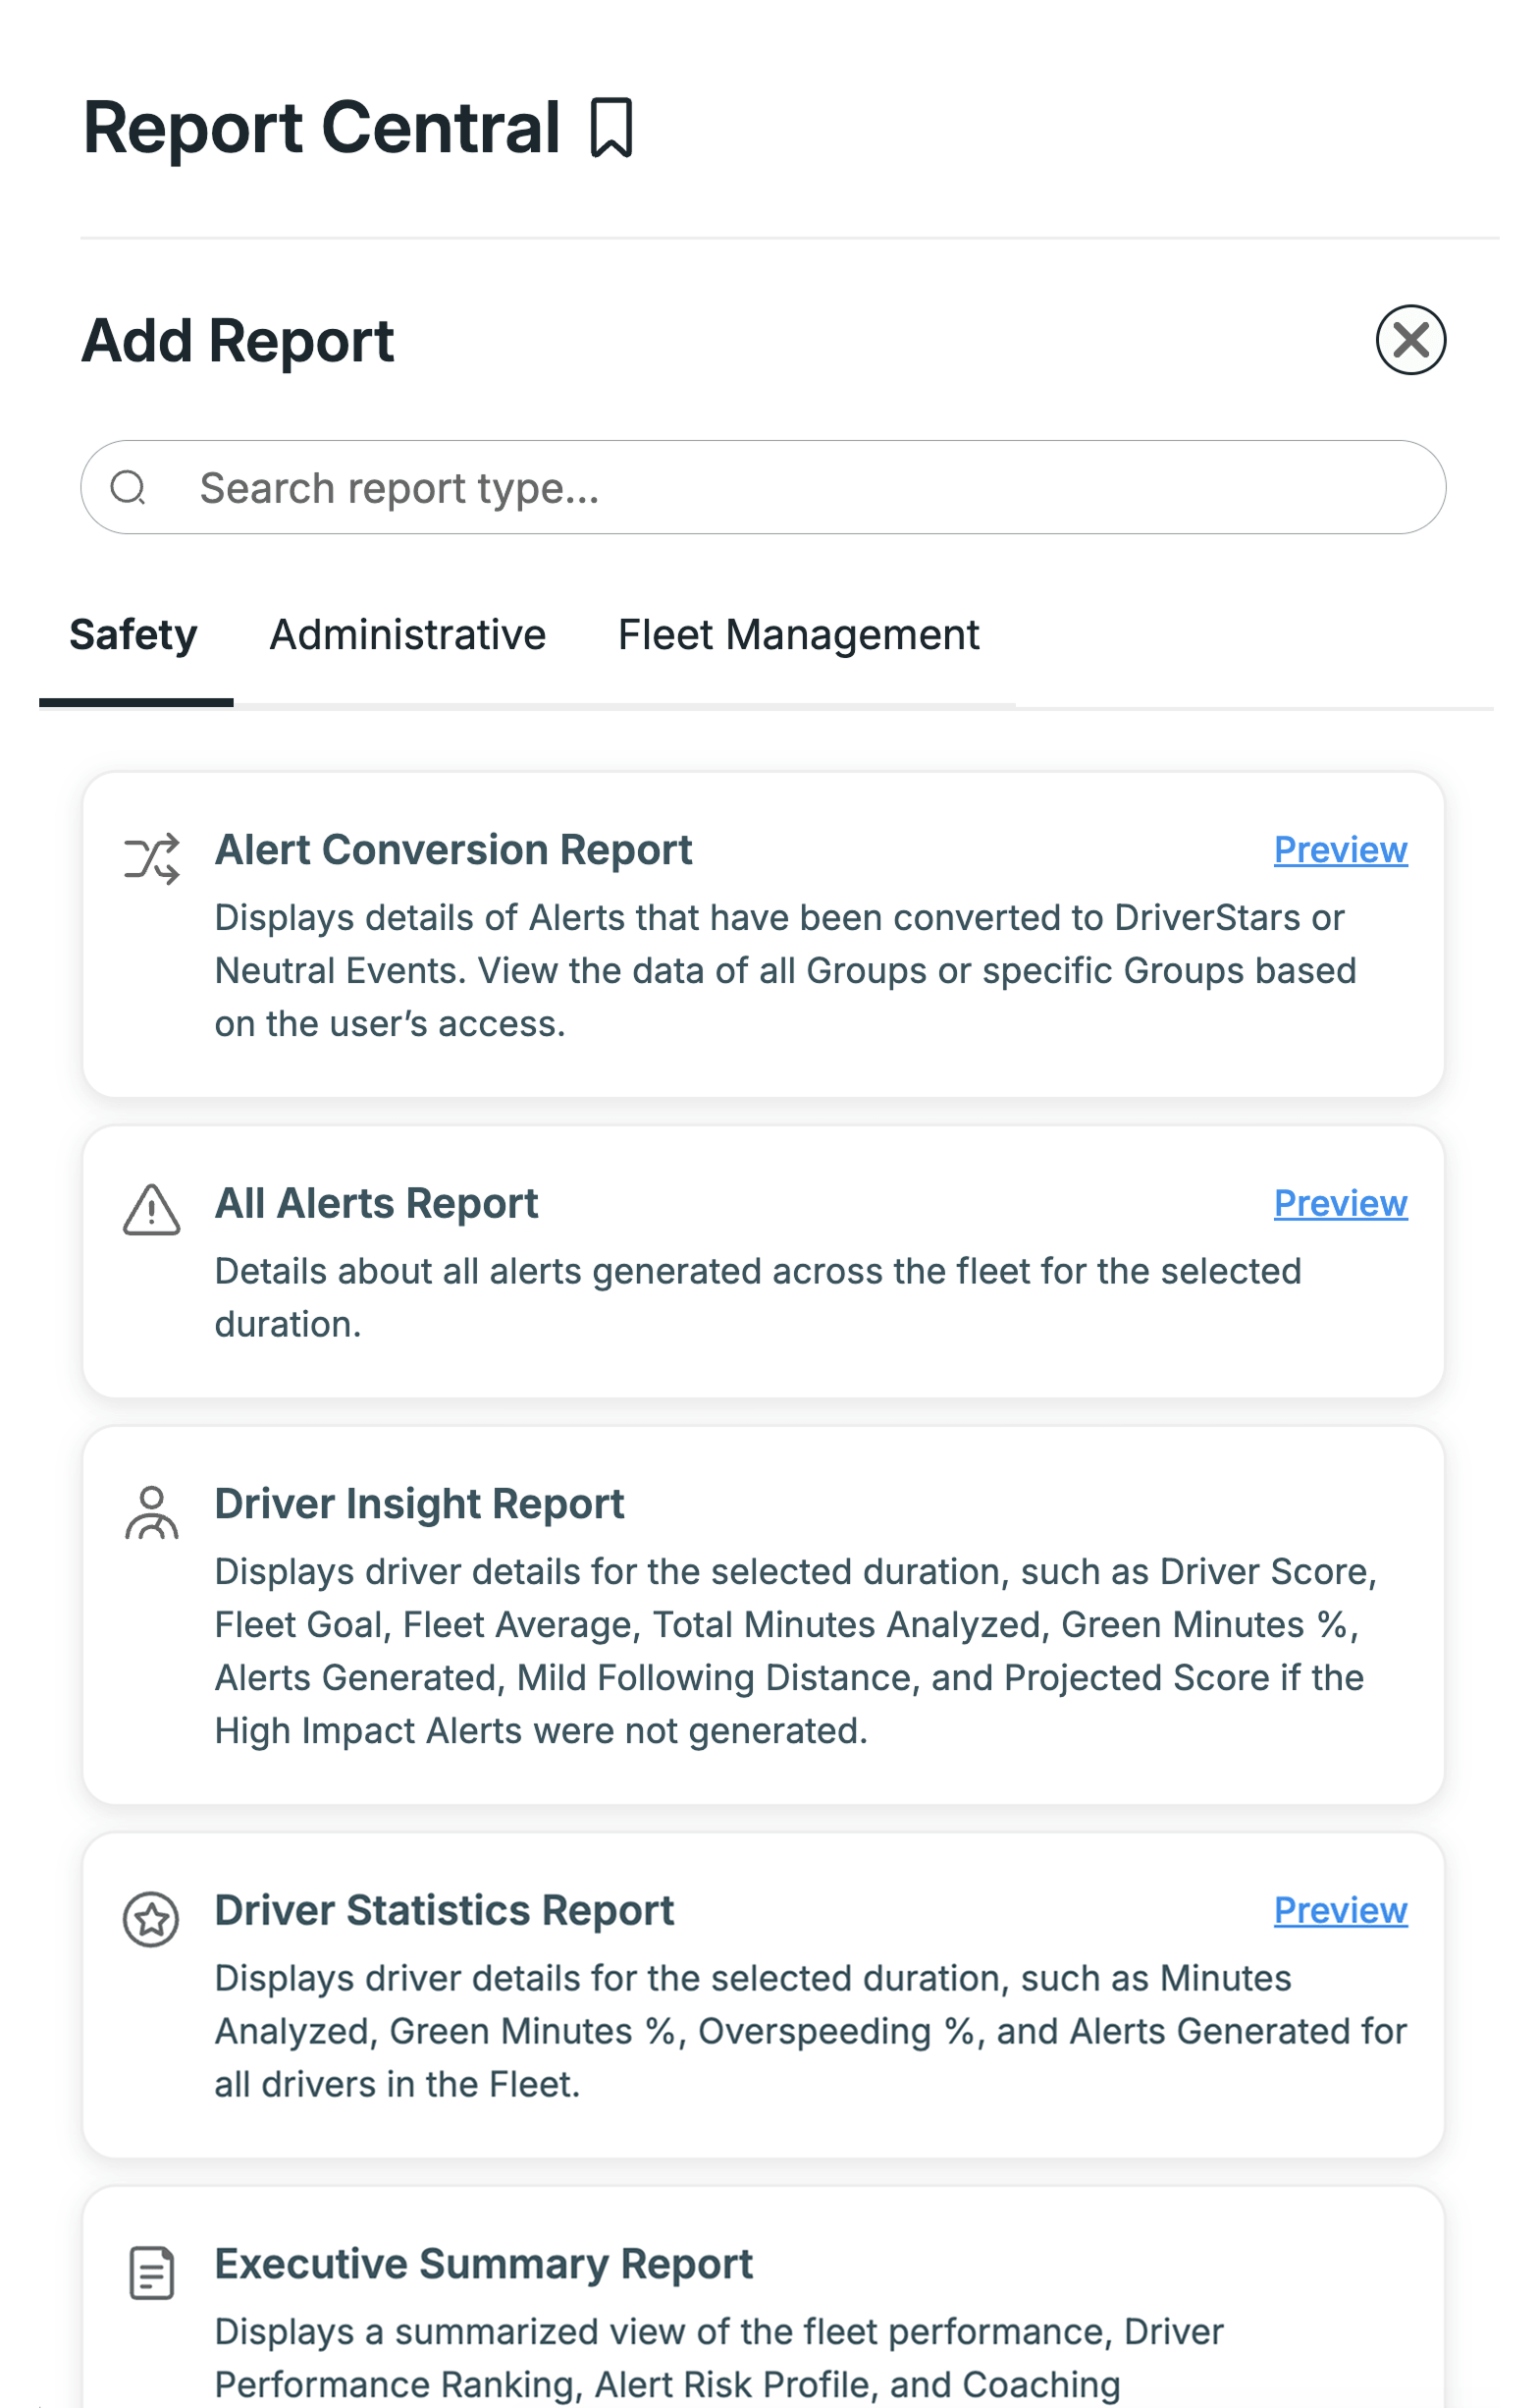Select the Alert Conversion Report title
1539x2408 pixels.
[x=453, y=850]
